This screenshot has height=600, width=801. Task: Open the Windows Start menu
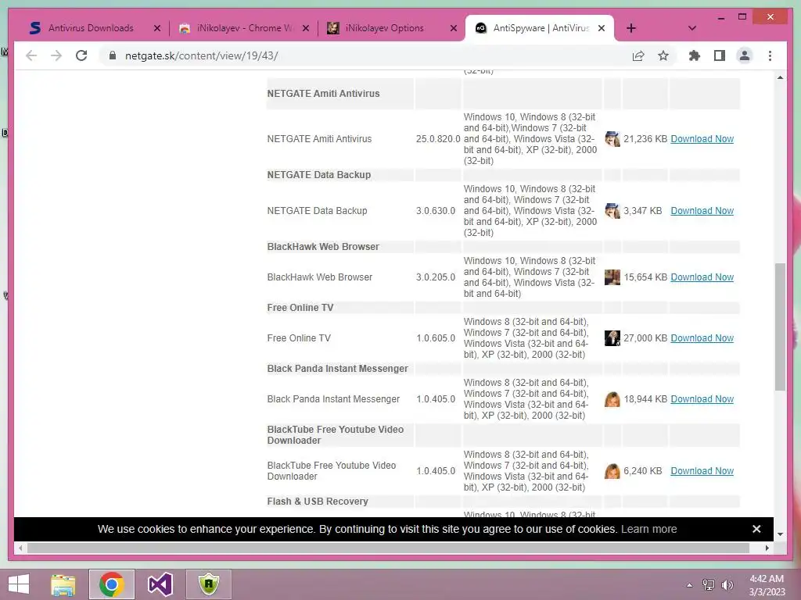[x=19, y=584]
